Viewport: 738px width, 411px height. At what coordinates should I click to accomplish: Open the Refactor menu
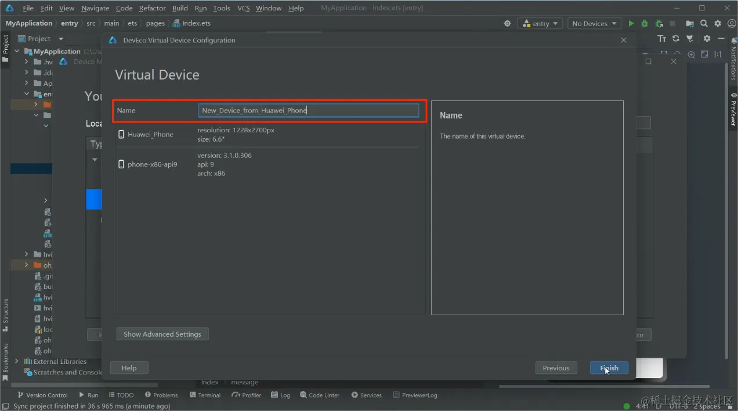[x=153, y=8]
